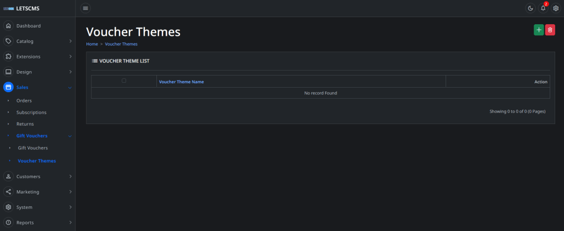Click the Dashboard home icon
Screen dimensions: 564x231
click(8, 26)
